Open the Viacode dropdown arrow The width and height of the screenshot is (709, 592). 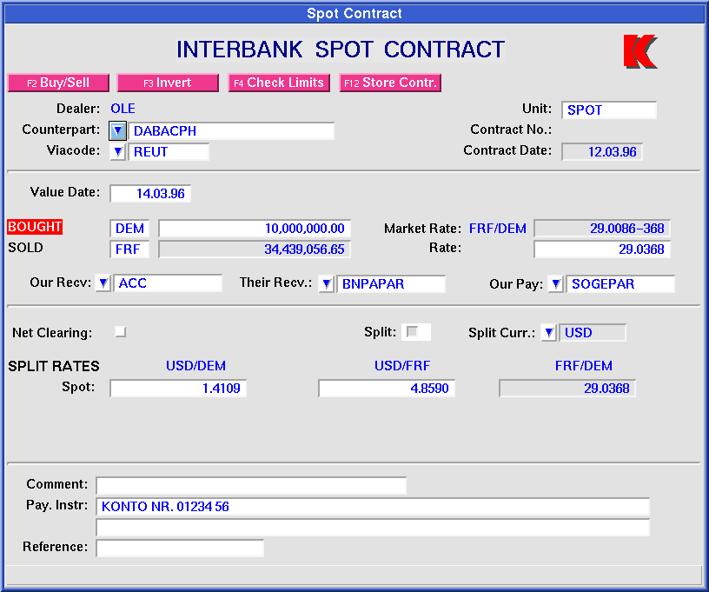pyautogui.click(x=117, y=152)
